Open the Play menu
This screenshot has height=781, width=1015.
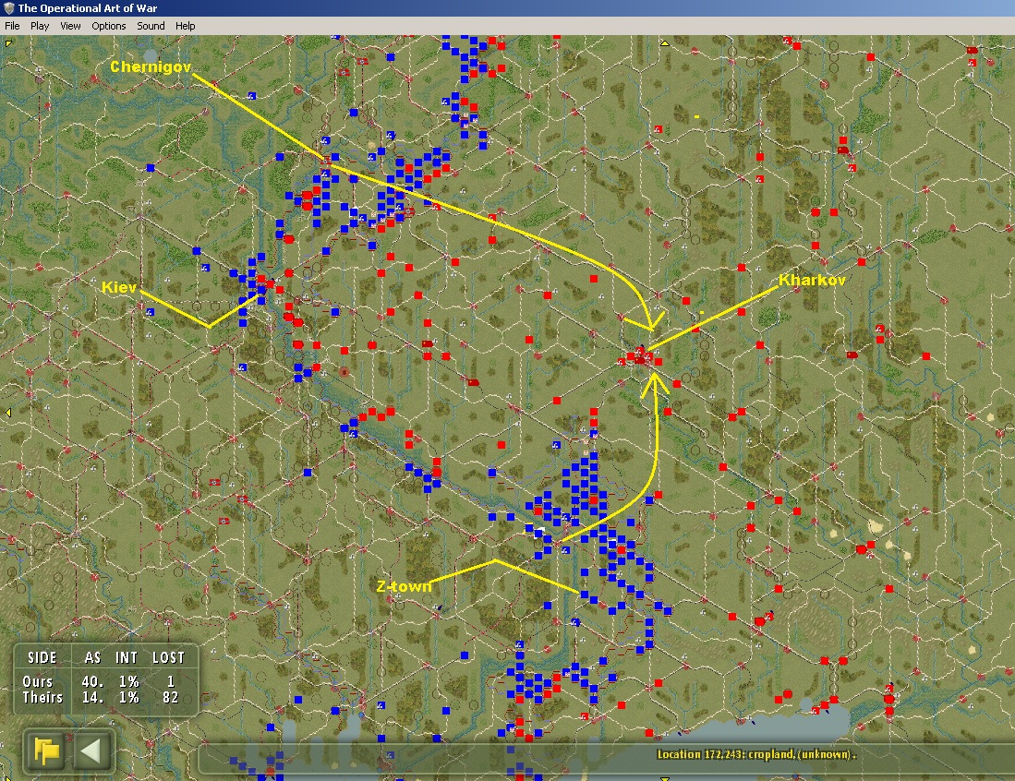(40, 26)
